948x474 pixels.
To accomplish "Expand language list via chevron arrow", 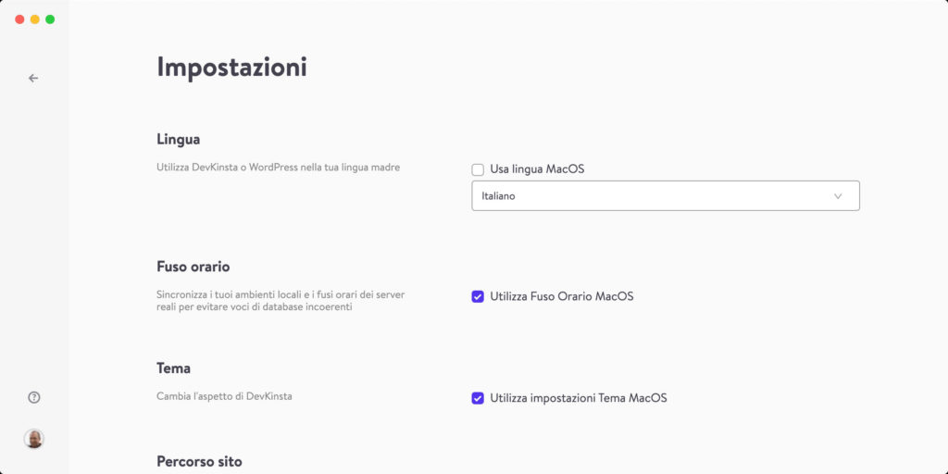I will point(838,196).
